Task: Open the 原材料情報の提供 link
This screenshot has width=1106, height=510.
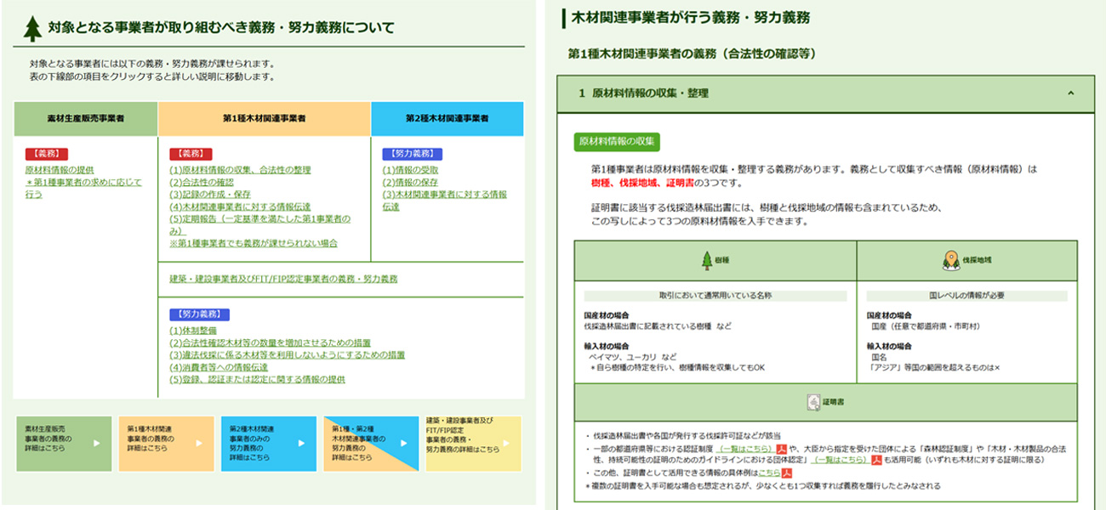Action: click(x=60, y=170)
